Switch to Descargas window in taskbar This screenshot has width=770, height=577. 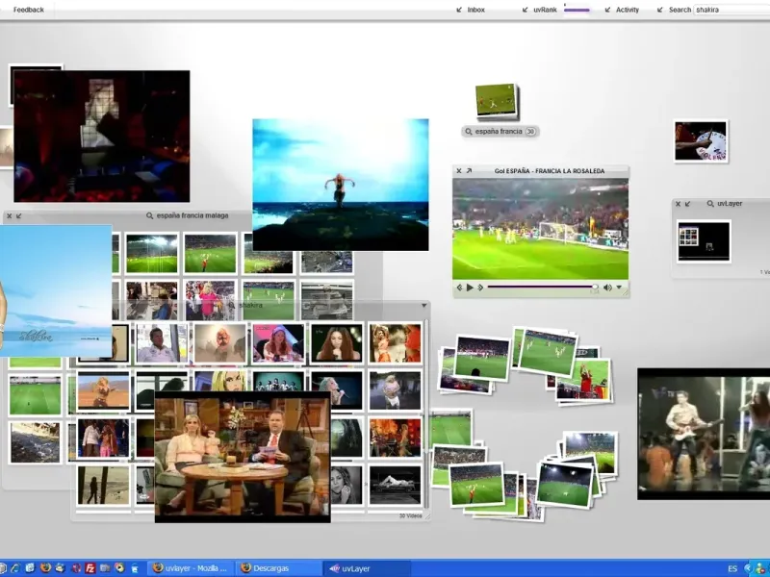269,568
